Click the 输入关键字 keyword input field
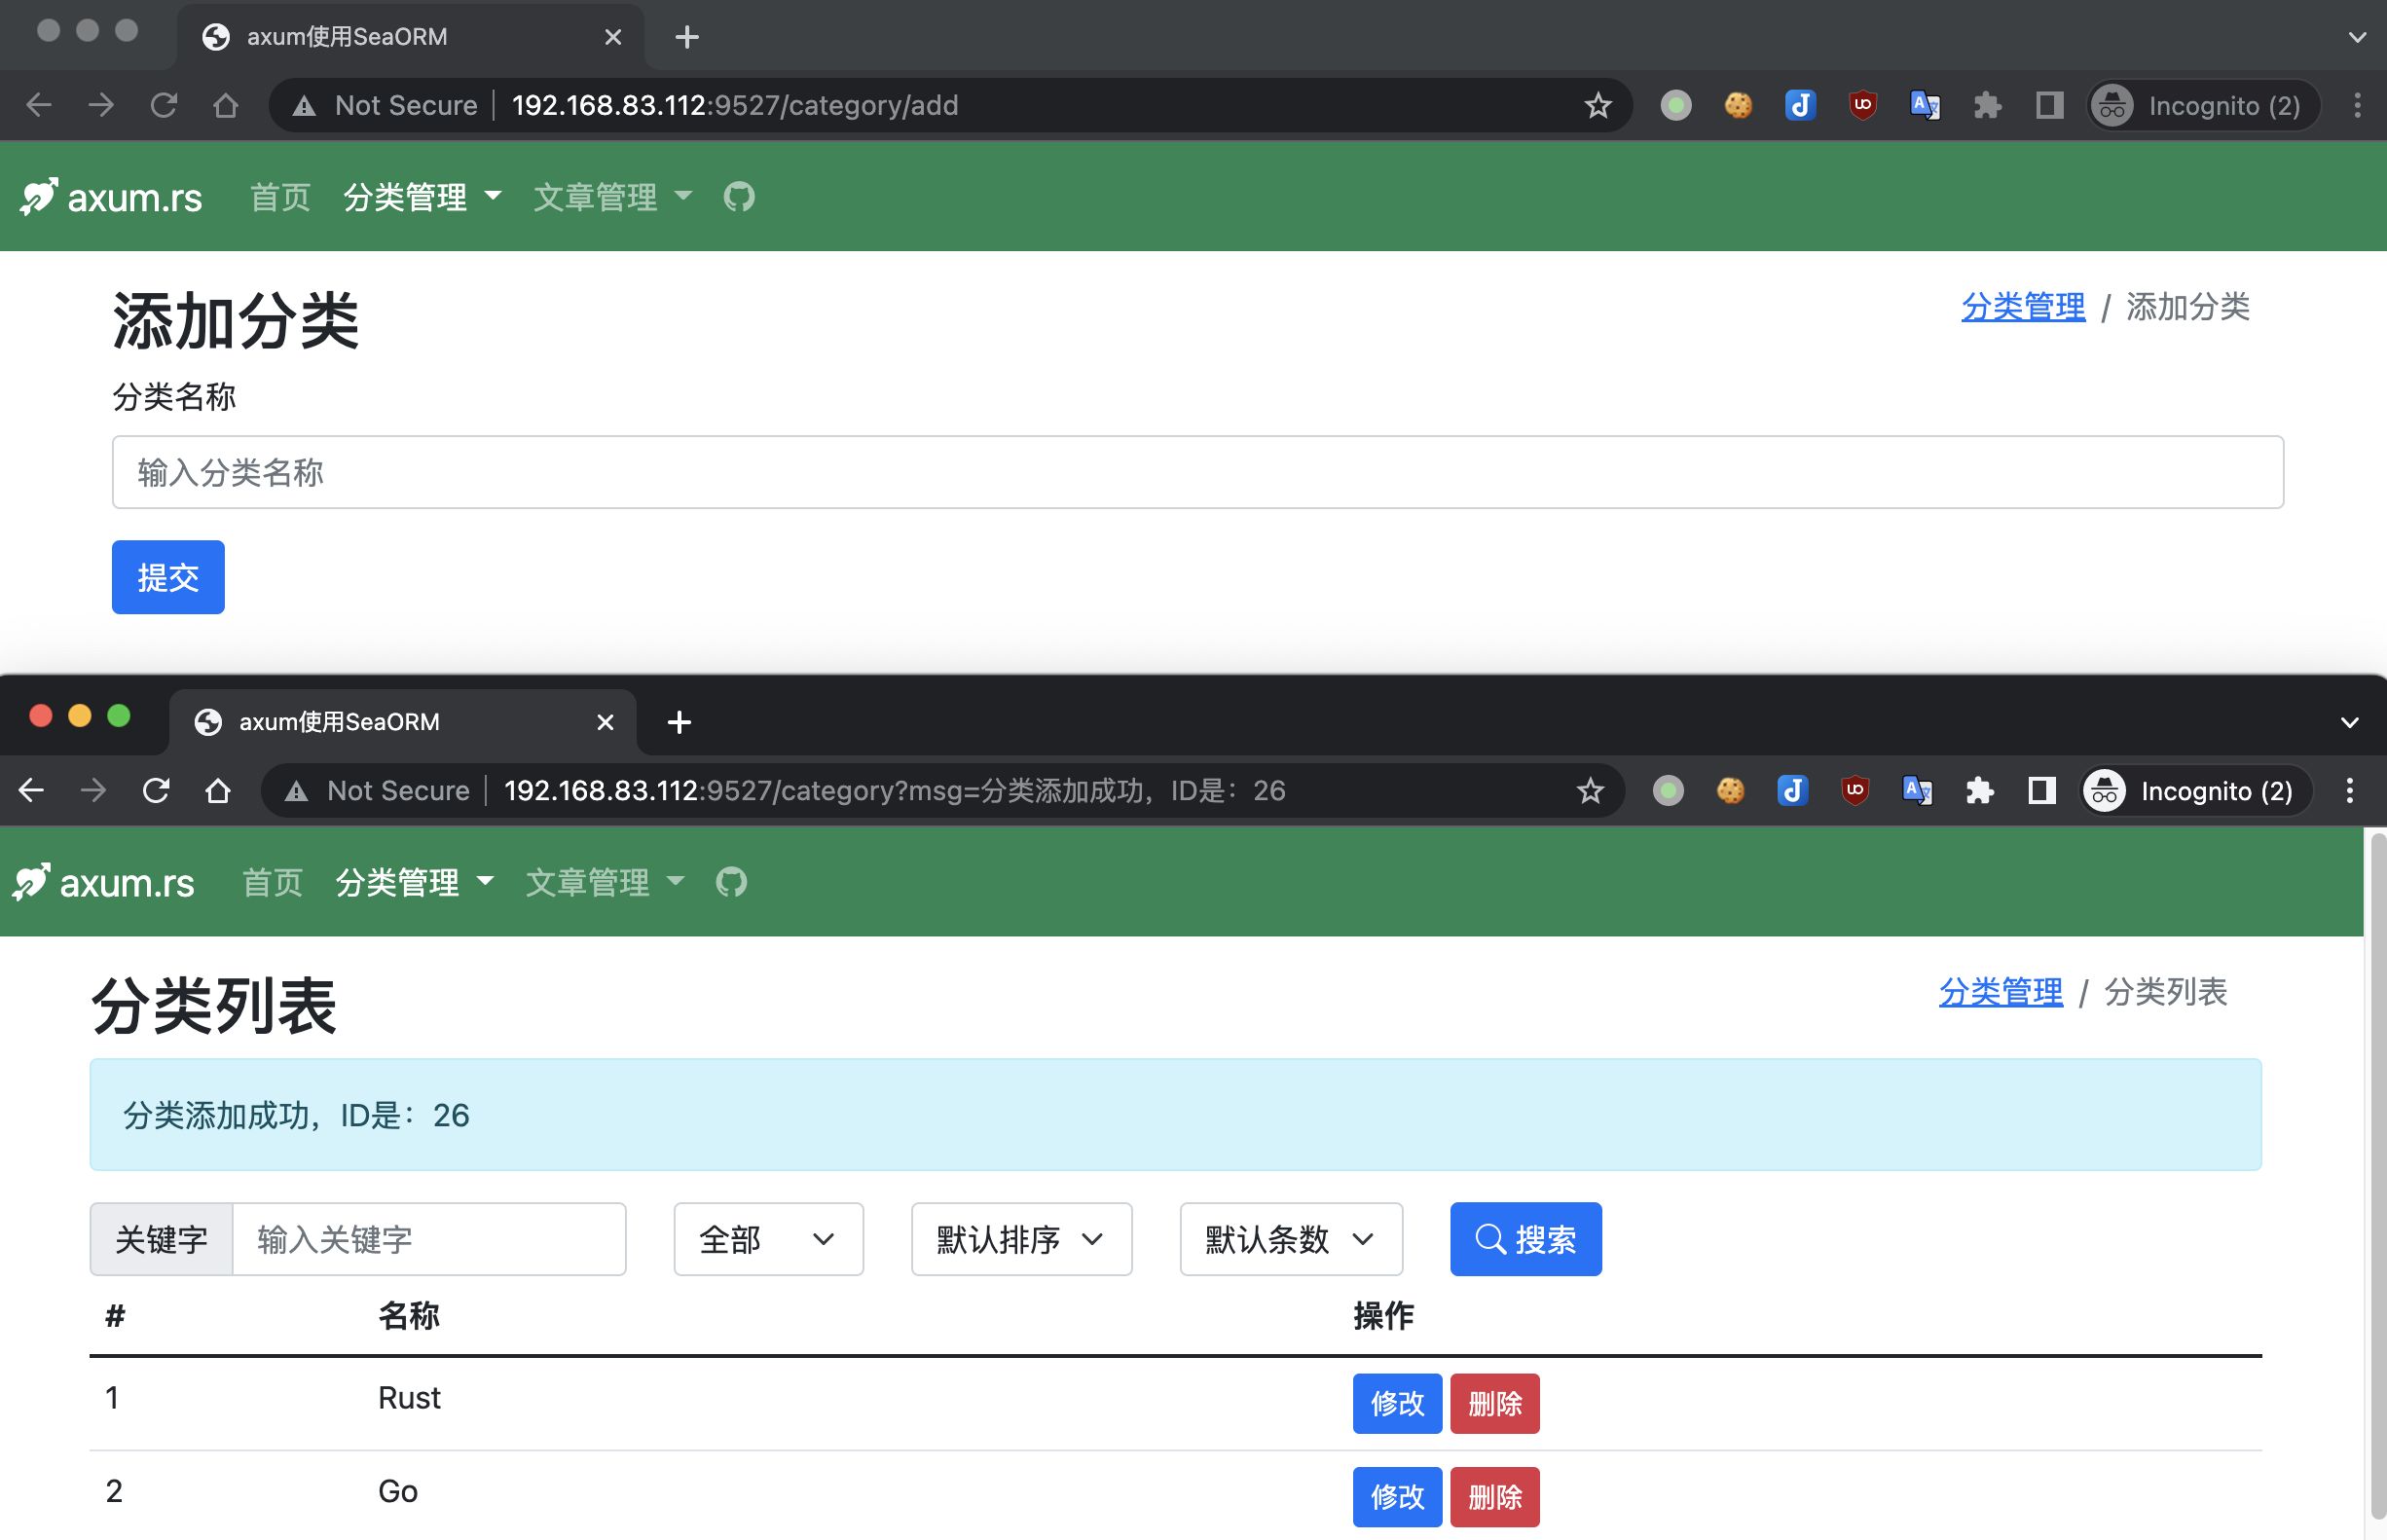Screen dimensions: 2387x1540 point(429,1239)
